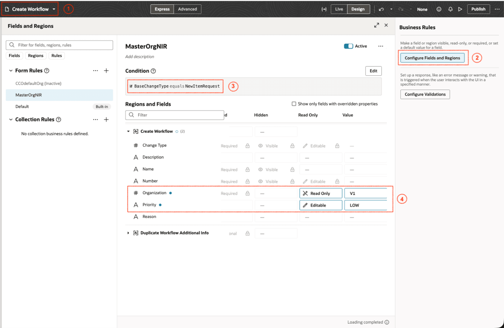Select the Default built-in rule
The height and width of the screenshot is (328, 504).
pyautogui.click(x=60, y=107)
